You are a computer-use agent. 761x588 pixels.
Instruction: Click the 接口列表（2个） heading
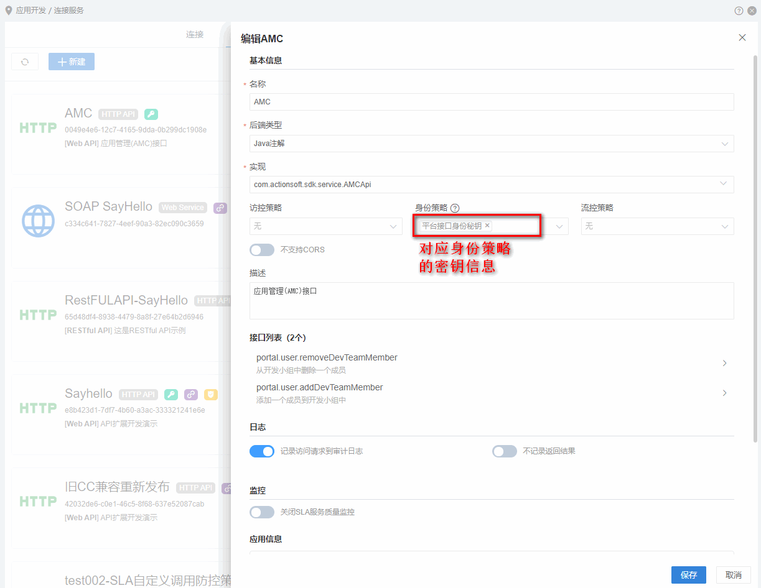[x=278, y=338]
